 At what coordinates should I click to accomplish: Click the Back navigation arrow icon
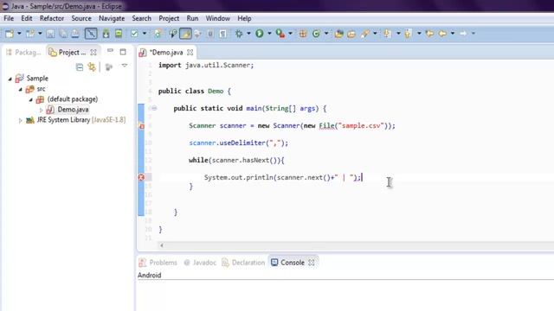point(442,34)
